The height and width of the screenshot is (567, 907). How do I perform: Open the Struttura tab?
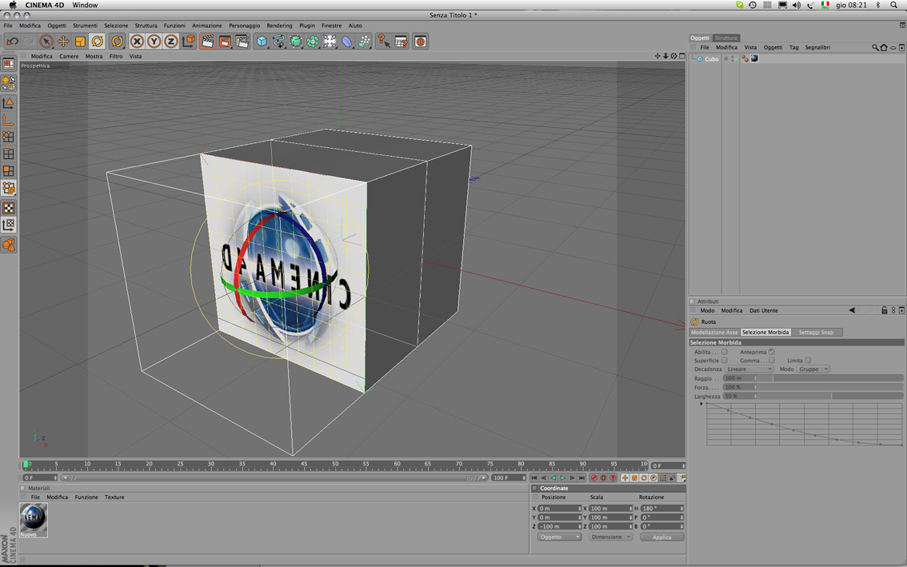726,38
